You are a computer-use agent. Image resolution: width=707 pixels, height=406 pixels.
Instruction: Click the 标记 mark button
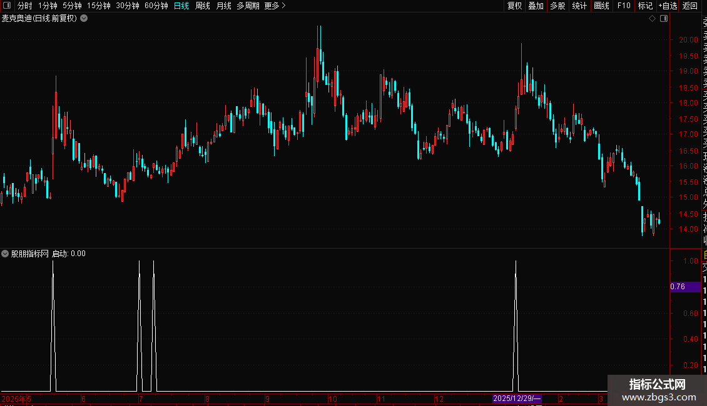[645, 6]
